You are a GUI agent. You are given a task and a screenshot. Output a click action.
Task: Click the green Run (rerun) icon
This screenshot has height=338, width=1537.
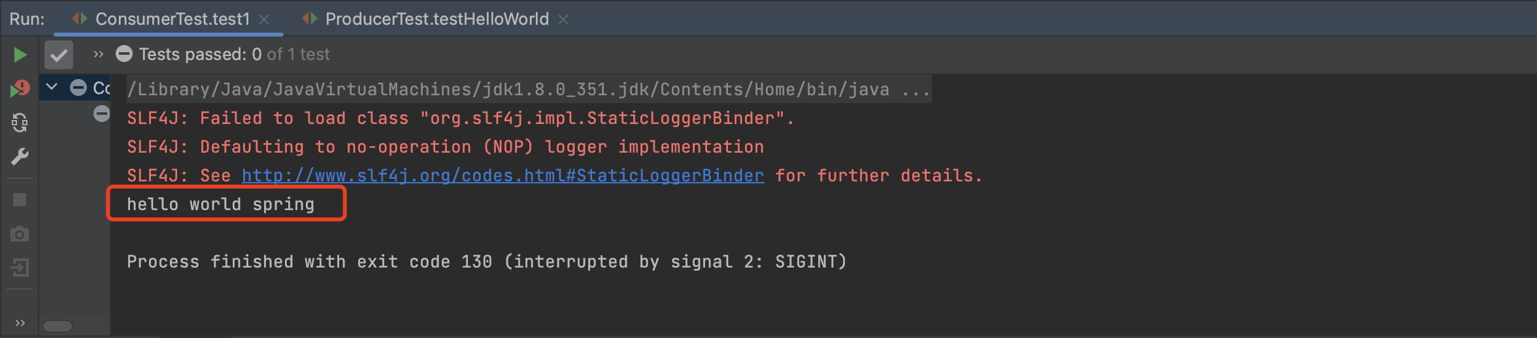20,55
